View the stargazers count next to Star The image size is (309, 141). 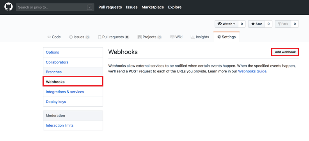tap(268, 24)
